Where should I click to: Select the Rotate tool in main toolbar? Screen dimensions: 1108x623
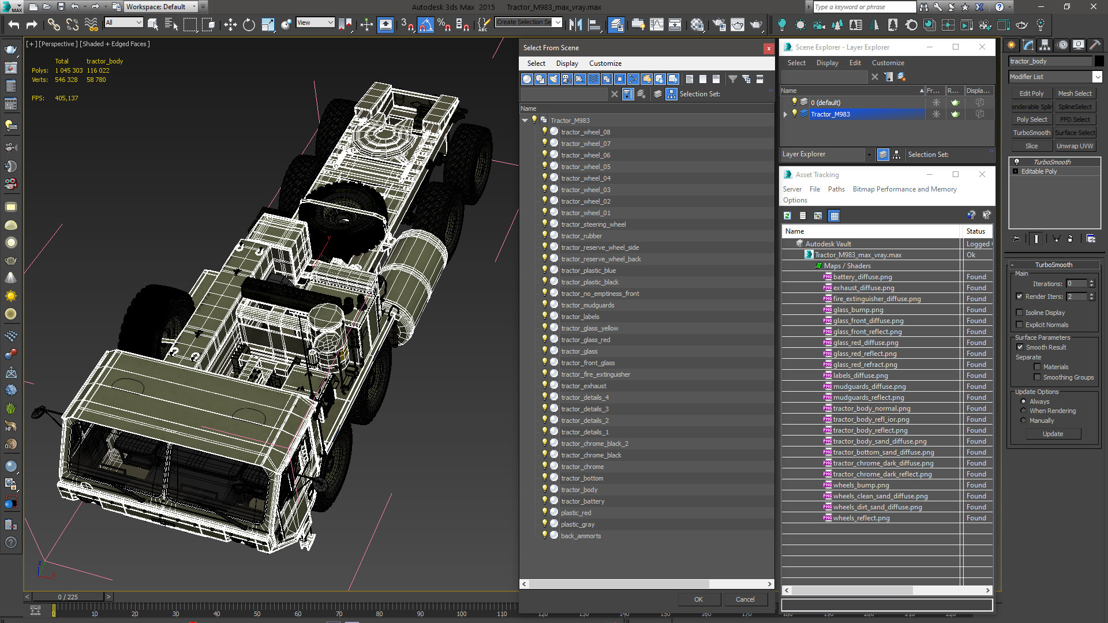point(249,25)
